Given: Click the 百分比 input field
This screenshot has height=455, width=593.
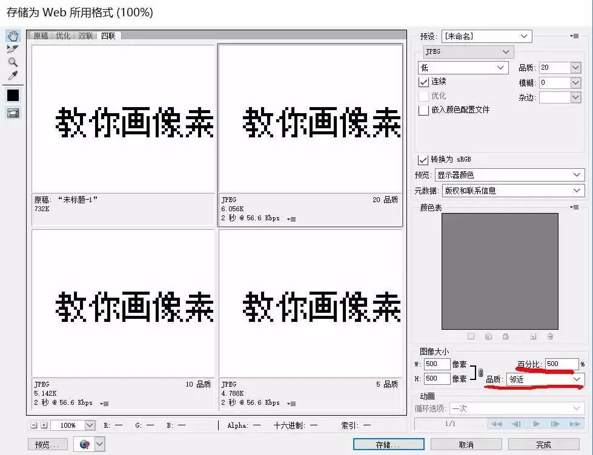Looking at the screenshot, I should (562, 364).
